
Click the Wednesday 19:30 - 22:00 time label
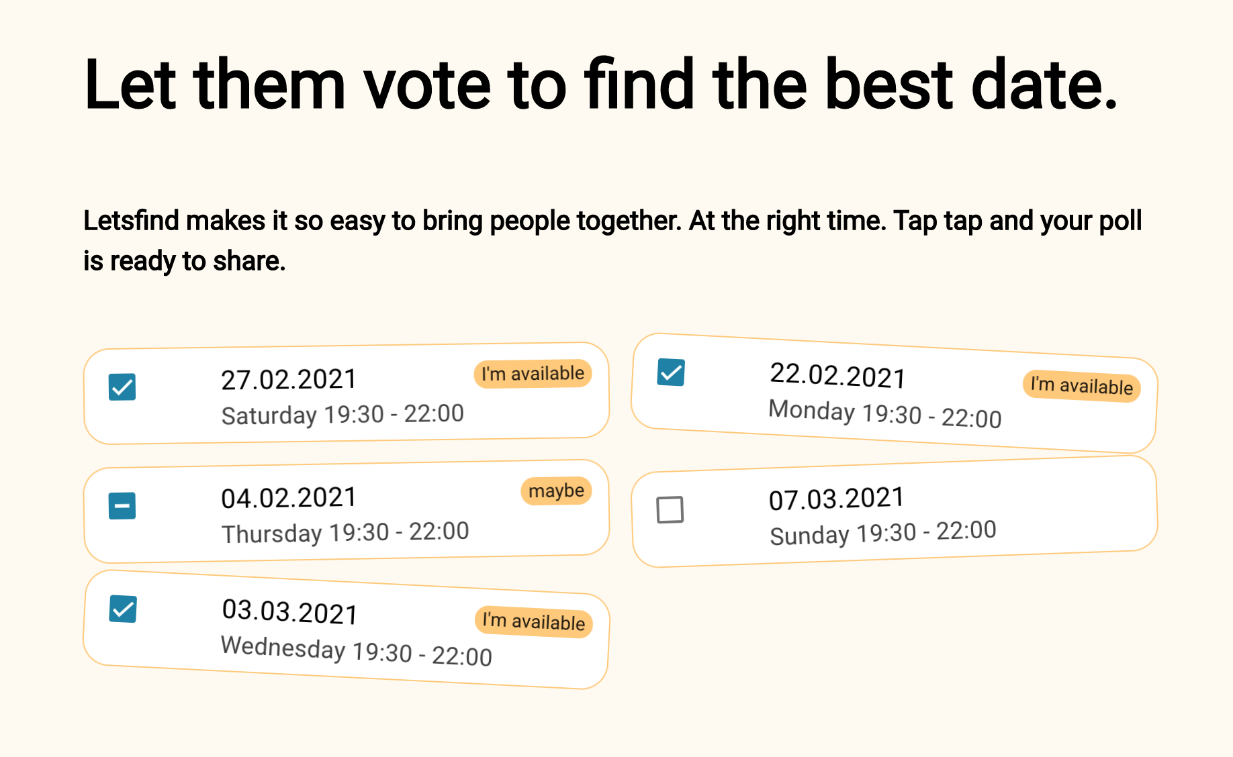pos(356,651)
